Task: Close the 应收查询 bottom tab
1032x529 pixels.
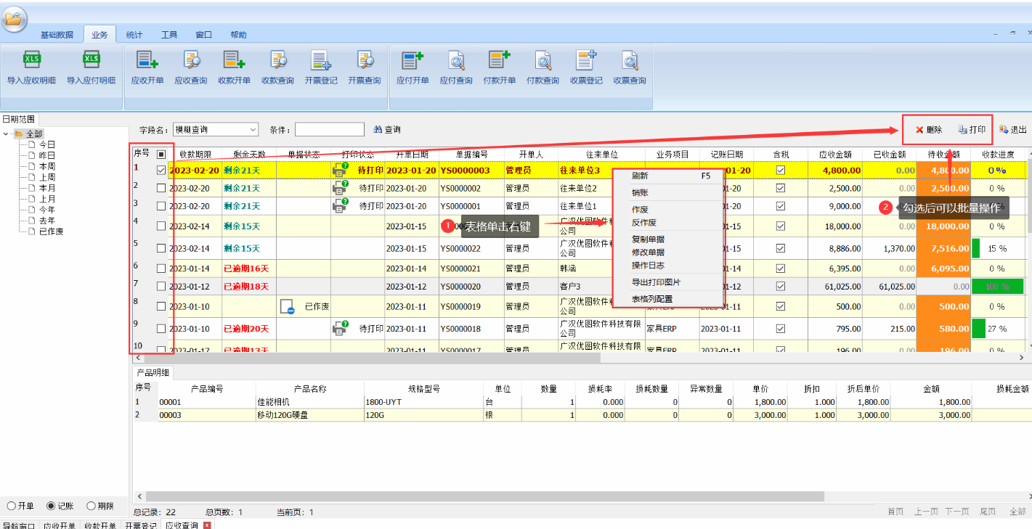Action: coord(207,525)
